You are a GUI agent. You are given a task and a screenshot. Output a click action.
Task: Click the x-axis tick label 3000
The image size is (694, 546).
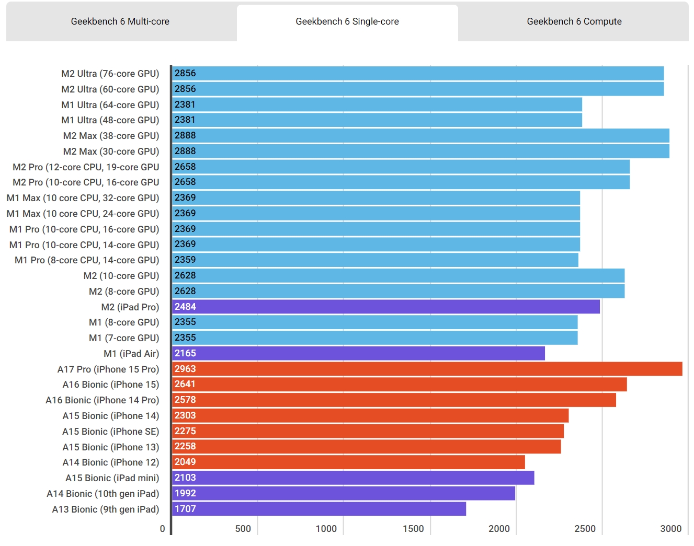[671, 529]
